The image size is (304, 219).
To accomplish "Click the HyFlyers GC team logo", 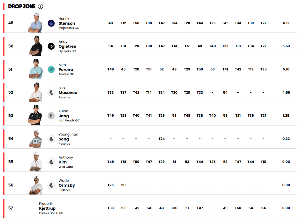I will coord(51,46).
